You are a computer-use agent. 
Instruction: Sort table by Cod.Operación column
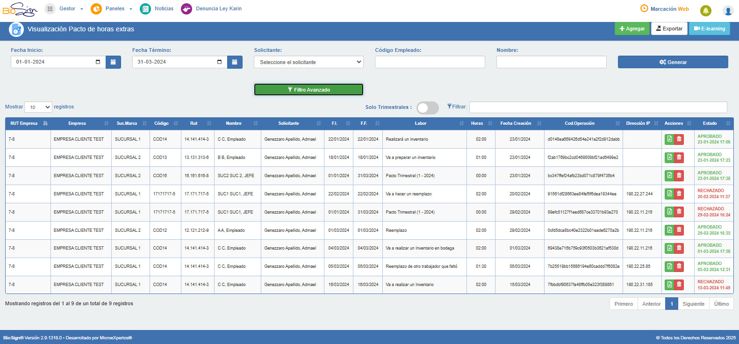click(583, 123)
